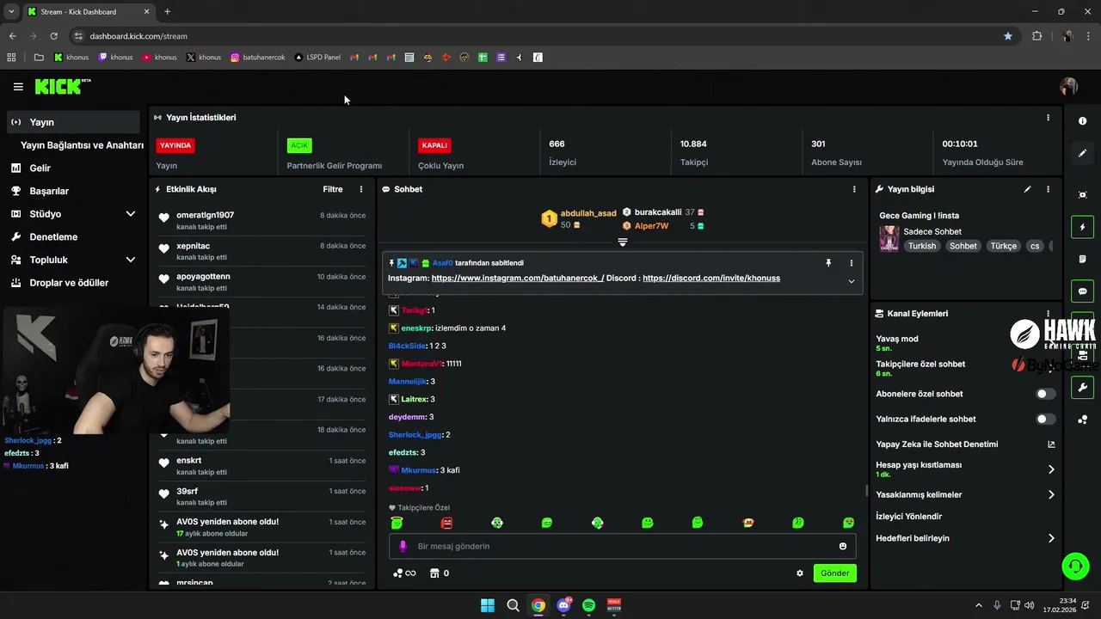Click the Sohbet tag chip

(963, 246)
